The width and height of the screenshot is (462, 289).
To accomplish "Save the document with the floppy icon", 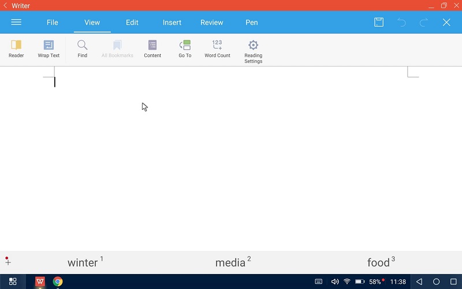I will 379,22.
